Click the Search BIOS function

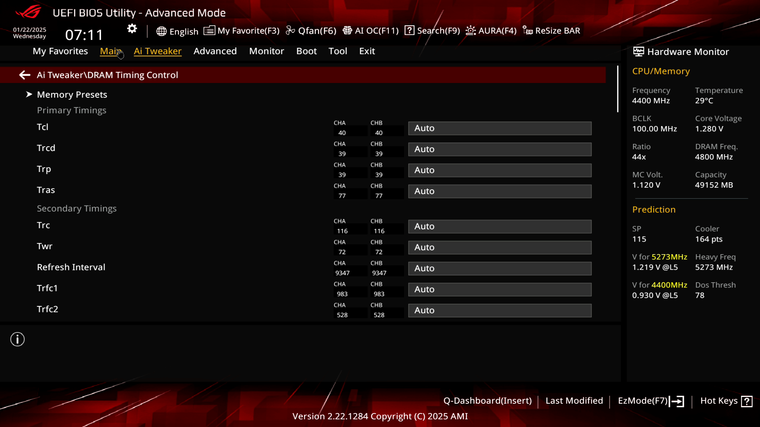434,30
